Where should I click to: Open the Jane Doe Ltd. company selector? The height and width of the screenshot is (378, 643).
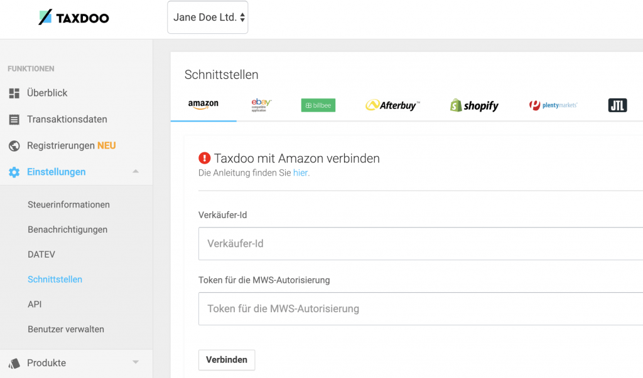tap(207, 17)
